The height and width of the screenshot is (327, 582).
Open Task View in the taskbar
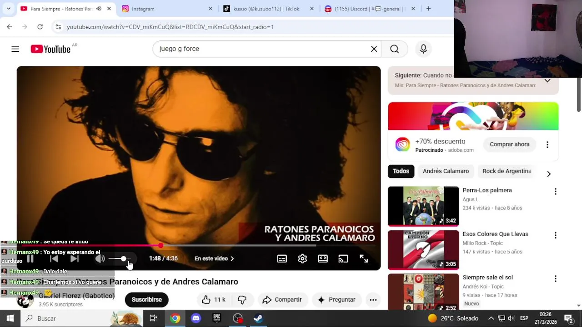coord(153,318)
